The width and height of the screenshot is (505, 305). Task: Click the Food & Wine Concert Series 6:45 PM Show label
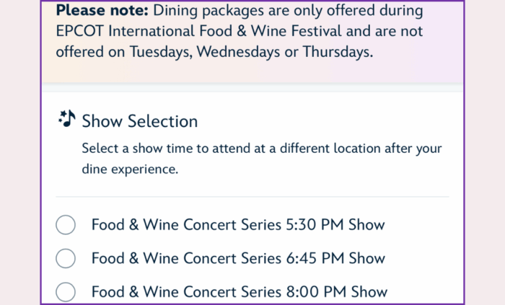point(238,258)
